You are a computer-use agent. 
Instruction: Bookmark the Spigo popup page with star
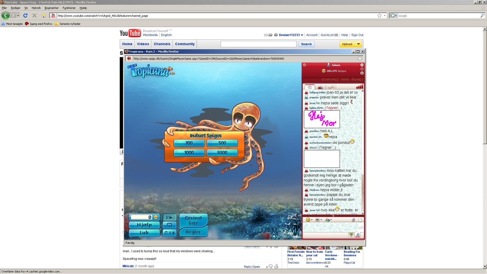coord(360,58)
